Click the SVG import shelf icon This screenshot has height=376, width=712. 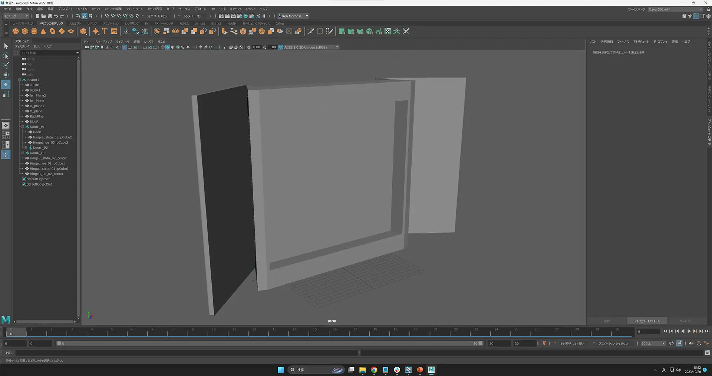tap(114, 32)
